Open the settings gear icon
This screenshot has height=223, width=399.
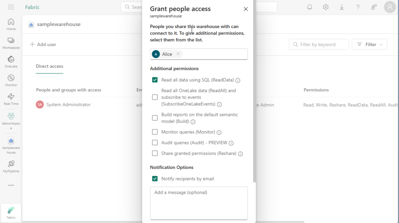click(326, 7)
